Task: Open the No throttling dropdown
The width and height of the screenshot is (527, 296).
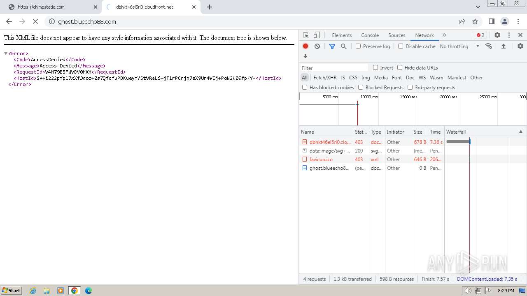Action: point(459,46)
